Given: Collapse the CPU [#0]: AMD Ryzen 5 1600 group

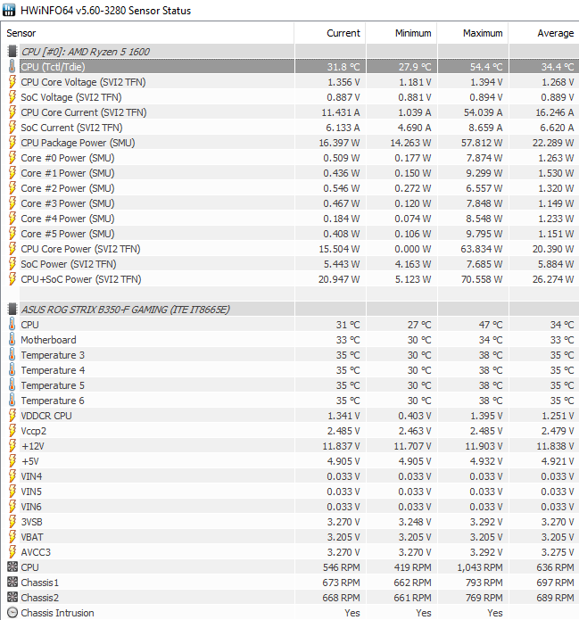Looking at the screenshot, I should 86,52.
